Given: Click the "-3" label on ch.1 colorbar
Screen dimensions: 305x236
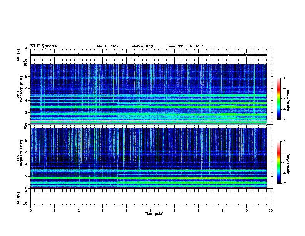Looking at the screenshot, I should [284, 78].
